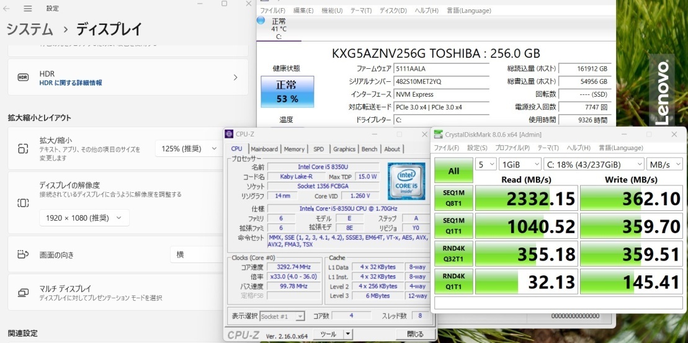Switch to the Memory tab in CPU-Z
The image size is (688, 343).
click(x=294, y=149)
